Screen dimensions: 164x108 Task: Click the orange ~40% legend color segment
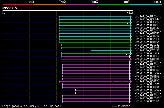pyautogui.click(x=50, y=4)
